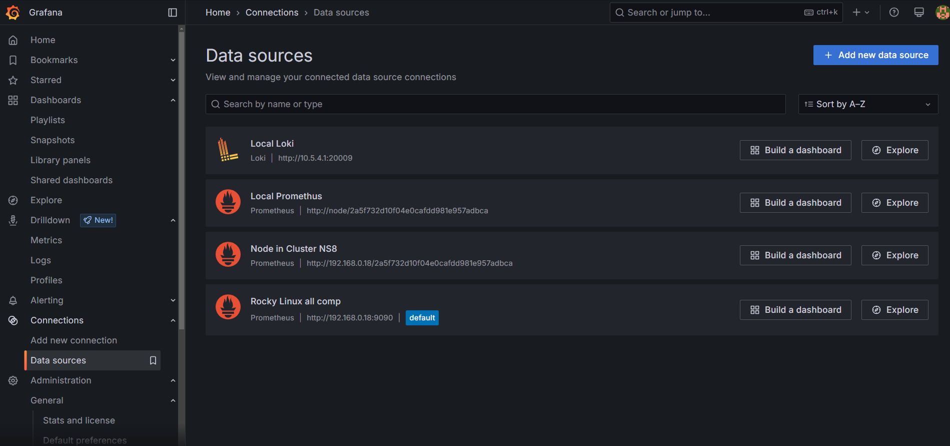Screen dimensions: 950x446
Task: Explore Node in Cluster NS8 data source
Action: (894, 255)
